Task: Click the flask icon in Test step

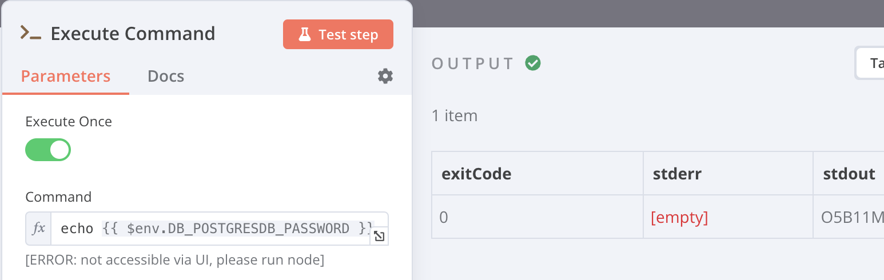Action: 304,35
